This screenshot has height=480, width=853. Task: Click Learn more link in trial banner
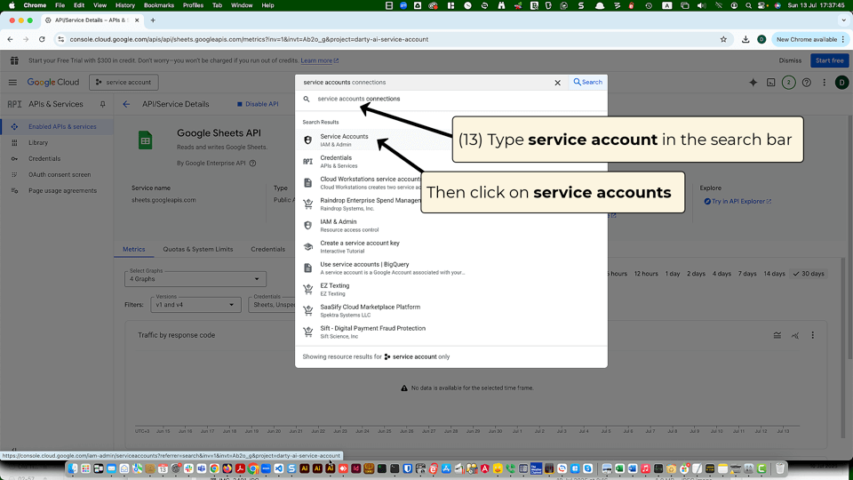319,60
